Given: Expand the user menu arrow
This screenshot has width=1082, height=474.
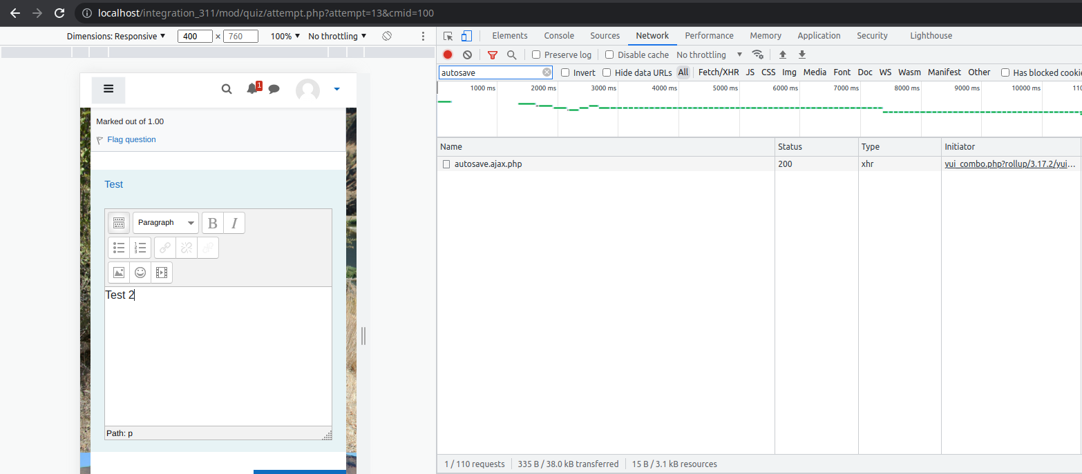Looking at the screenshot, I should (336, 89).
